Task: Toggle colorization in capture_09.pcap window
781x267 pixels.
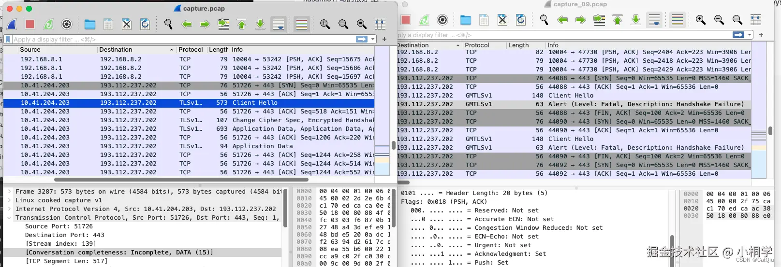Action: tap(678, 20)
